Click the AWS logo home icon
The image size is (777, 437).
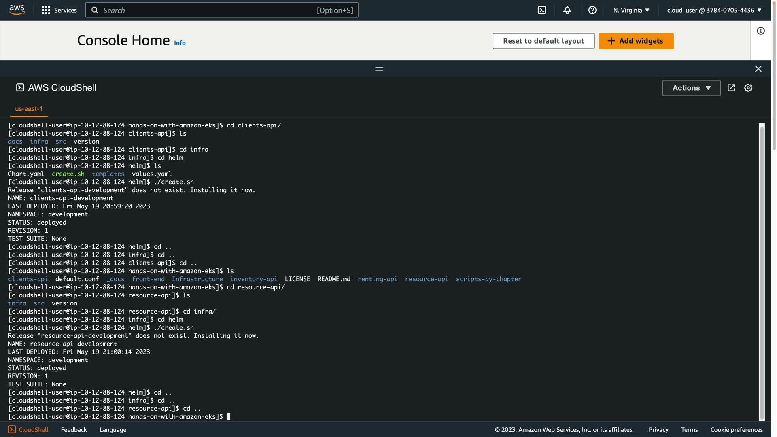[17, 10]
